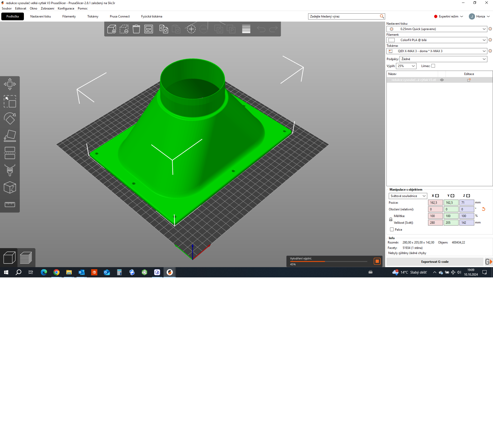Open the Podpěry supports dropdown
Screen dimensions: 493x421
point(443,59)
